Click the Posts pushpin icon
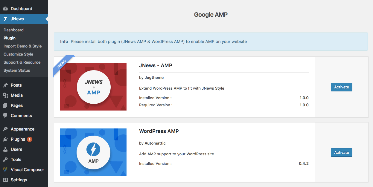This screenshot has width=373, height=187. [5, 85]
